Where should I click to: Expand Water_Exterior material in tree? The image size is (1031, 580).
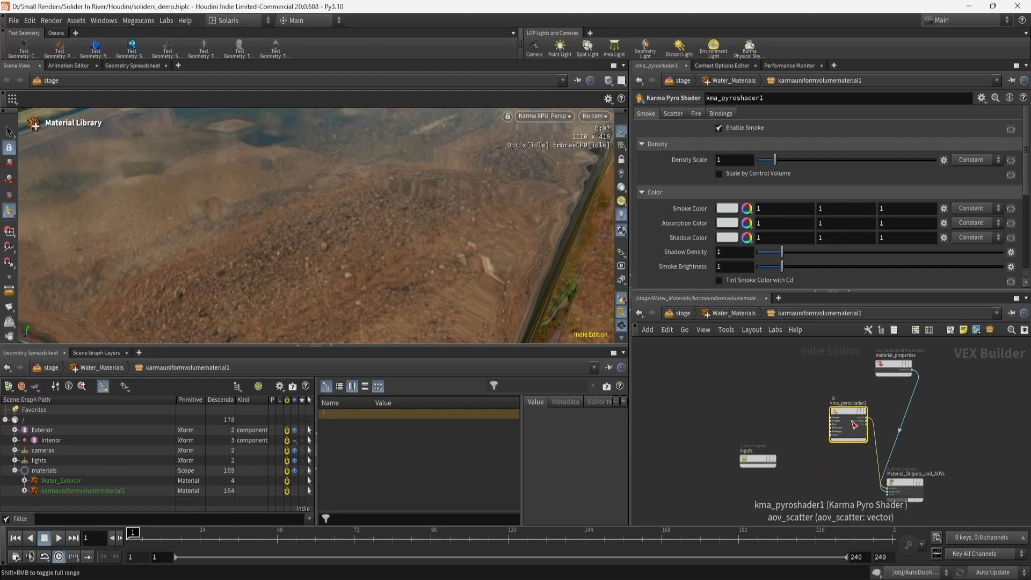24,481
